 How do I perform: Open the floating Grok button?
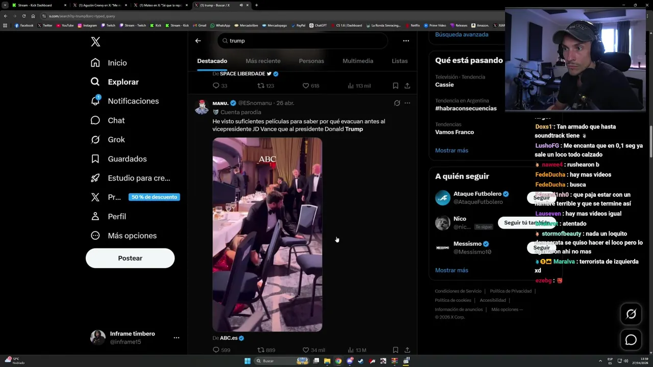[x=631, y=314]
